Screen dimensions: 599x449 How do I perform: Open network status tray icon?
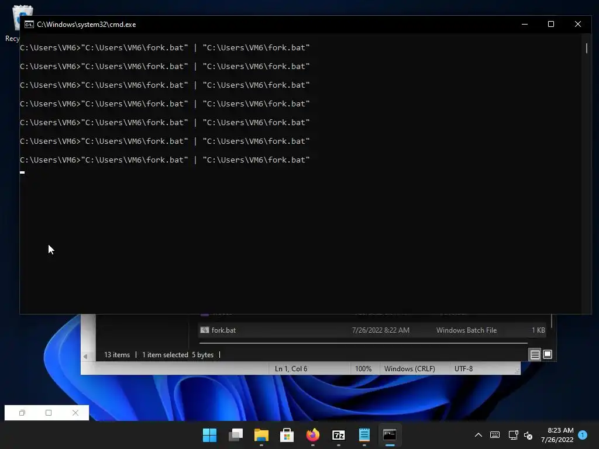(512, 435)
